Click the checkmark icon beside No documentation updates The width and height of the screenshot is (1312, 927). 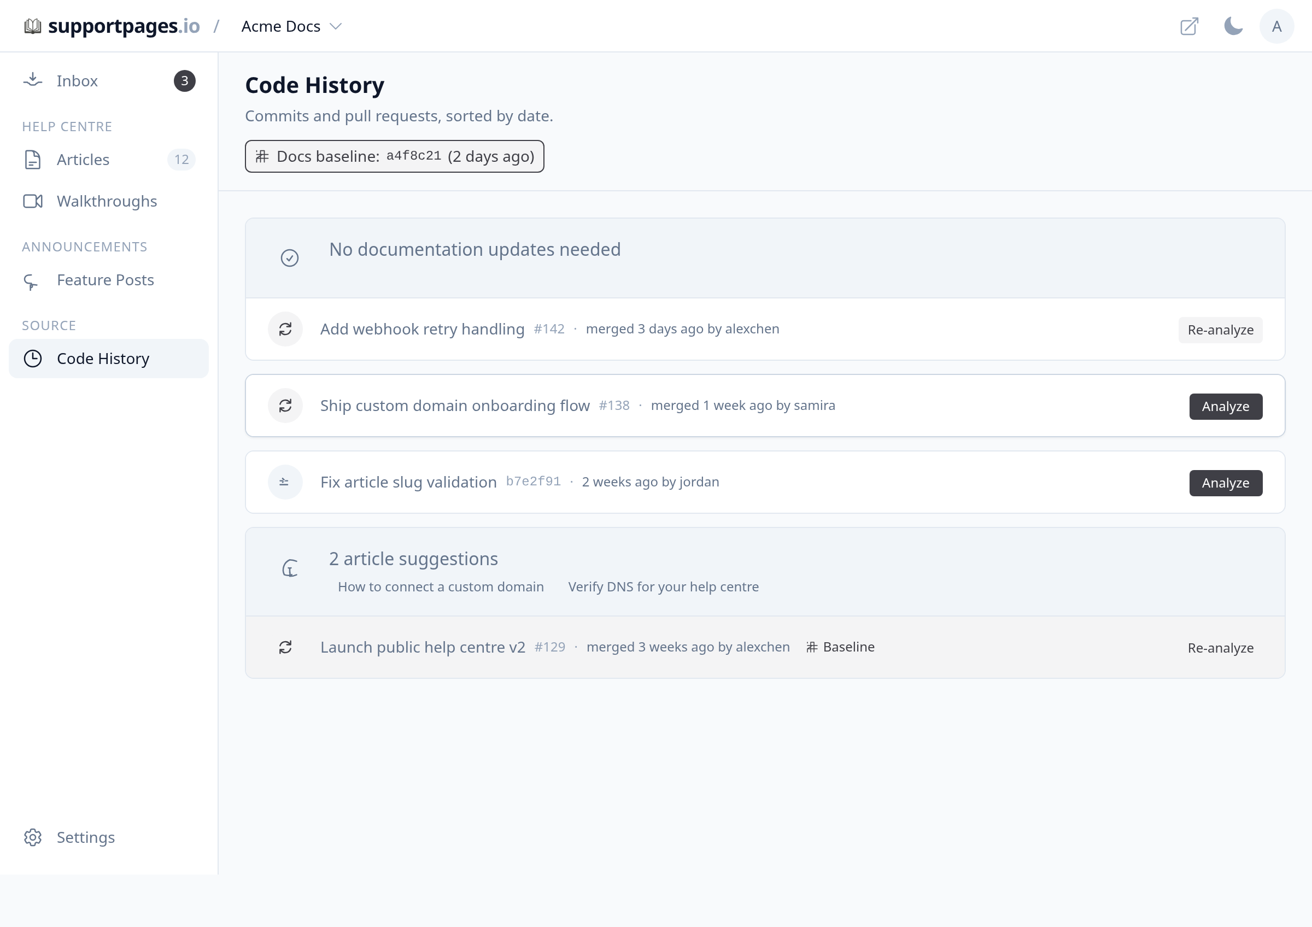pyautogui.click(x=290, y=258)
